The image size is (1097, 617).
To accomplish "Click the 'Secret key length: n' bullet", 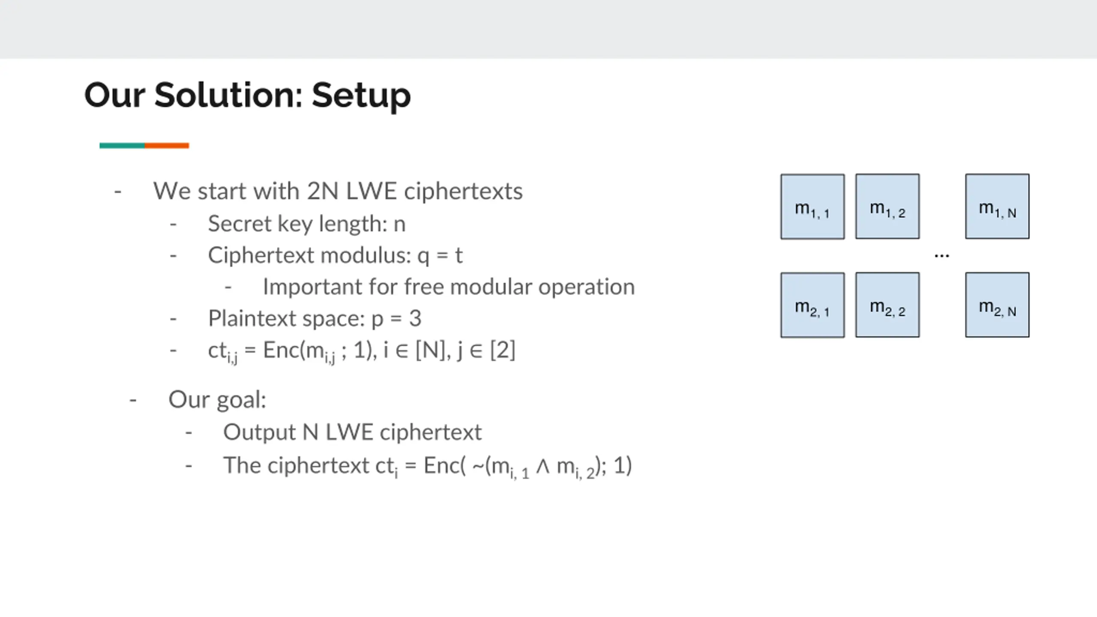I will (x=307, y=224).
